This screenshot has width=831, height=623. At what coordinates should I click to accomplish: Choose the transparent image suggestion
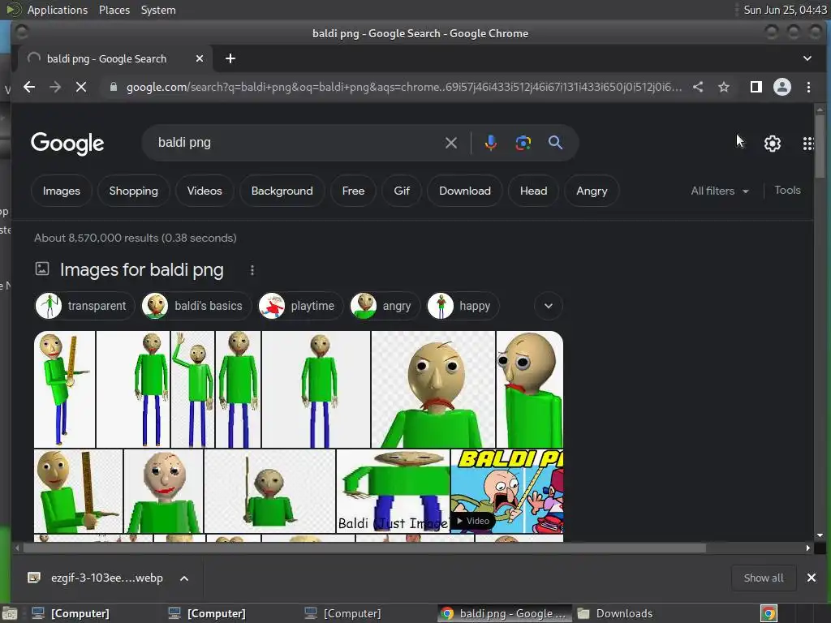[84, 306]
